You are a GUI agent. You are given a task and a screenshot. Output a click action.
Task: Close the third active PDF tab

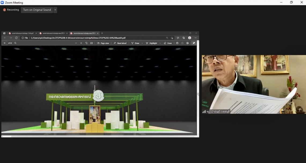coord(98,33)
